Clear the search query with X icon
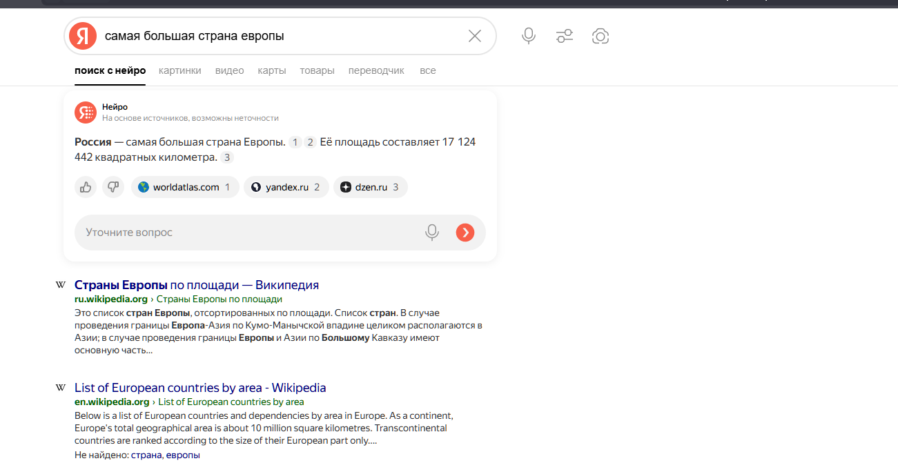The image size is (898, 472). click(475, 36)
